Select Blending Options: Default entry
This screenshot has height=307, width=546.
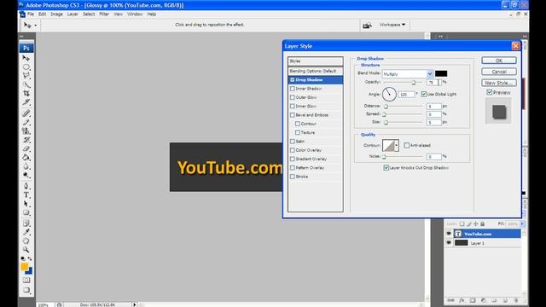pos(315,71)
